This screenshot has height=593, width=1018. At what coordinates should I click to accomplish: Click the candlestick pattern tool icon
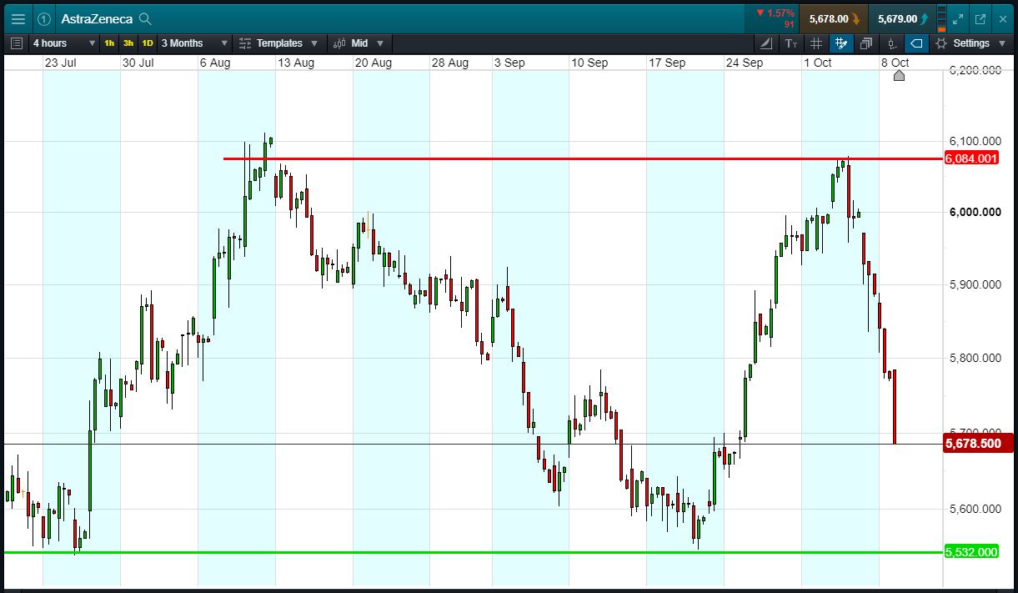click(x=891, y=43)
